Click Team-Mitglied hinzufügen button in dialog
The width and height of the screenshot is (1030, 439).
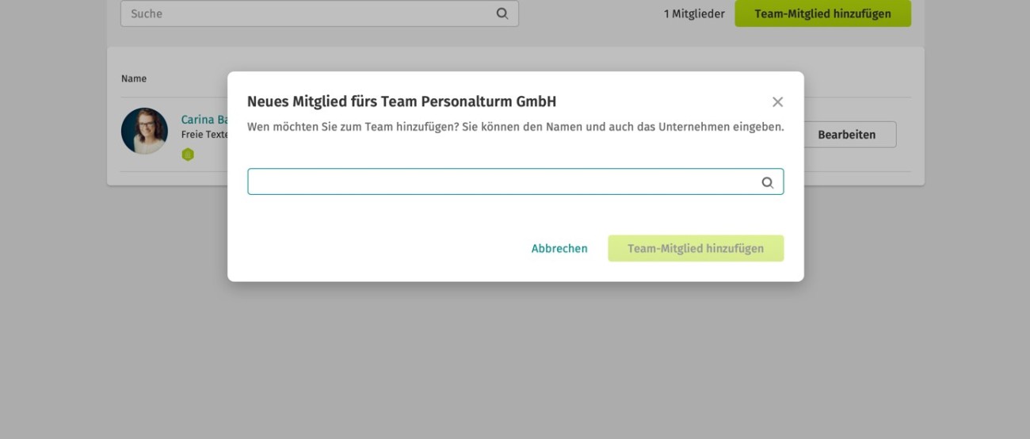pos(696,248)
